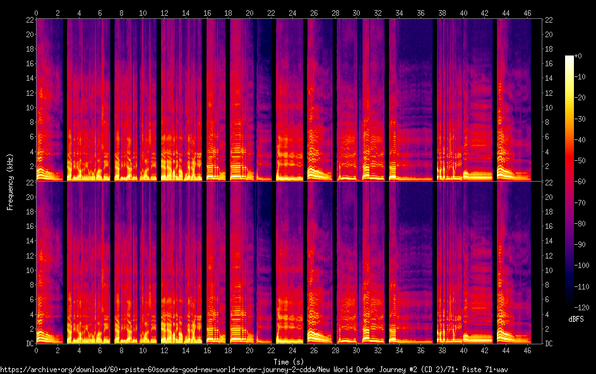Click the "-120" value on the color scale
Image resolution: width=596 pixels, height=374 pixels.
pyautogui.click(x=582, y=308)
